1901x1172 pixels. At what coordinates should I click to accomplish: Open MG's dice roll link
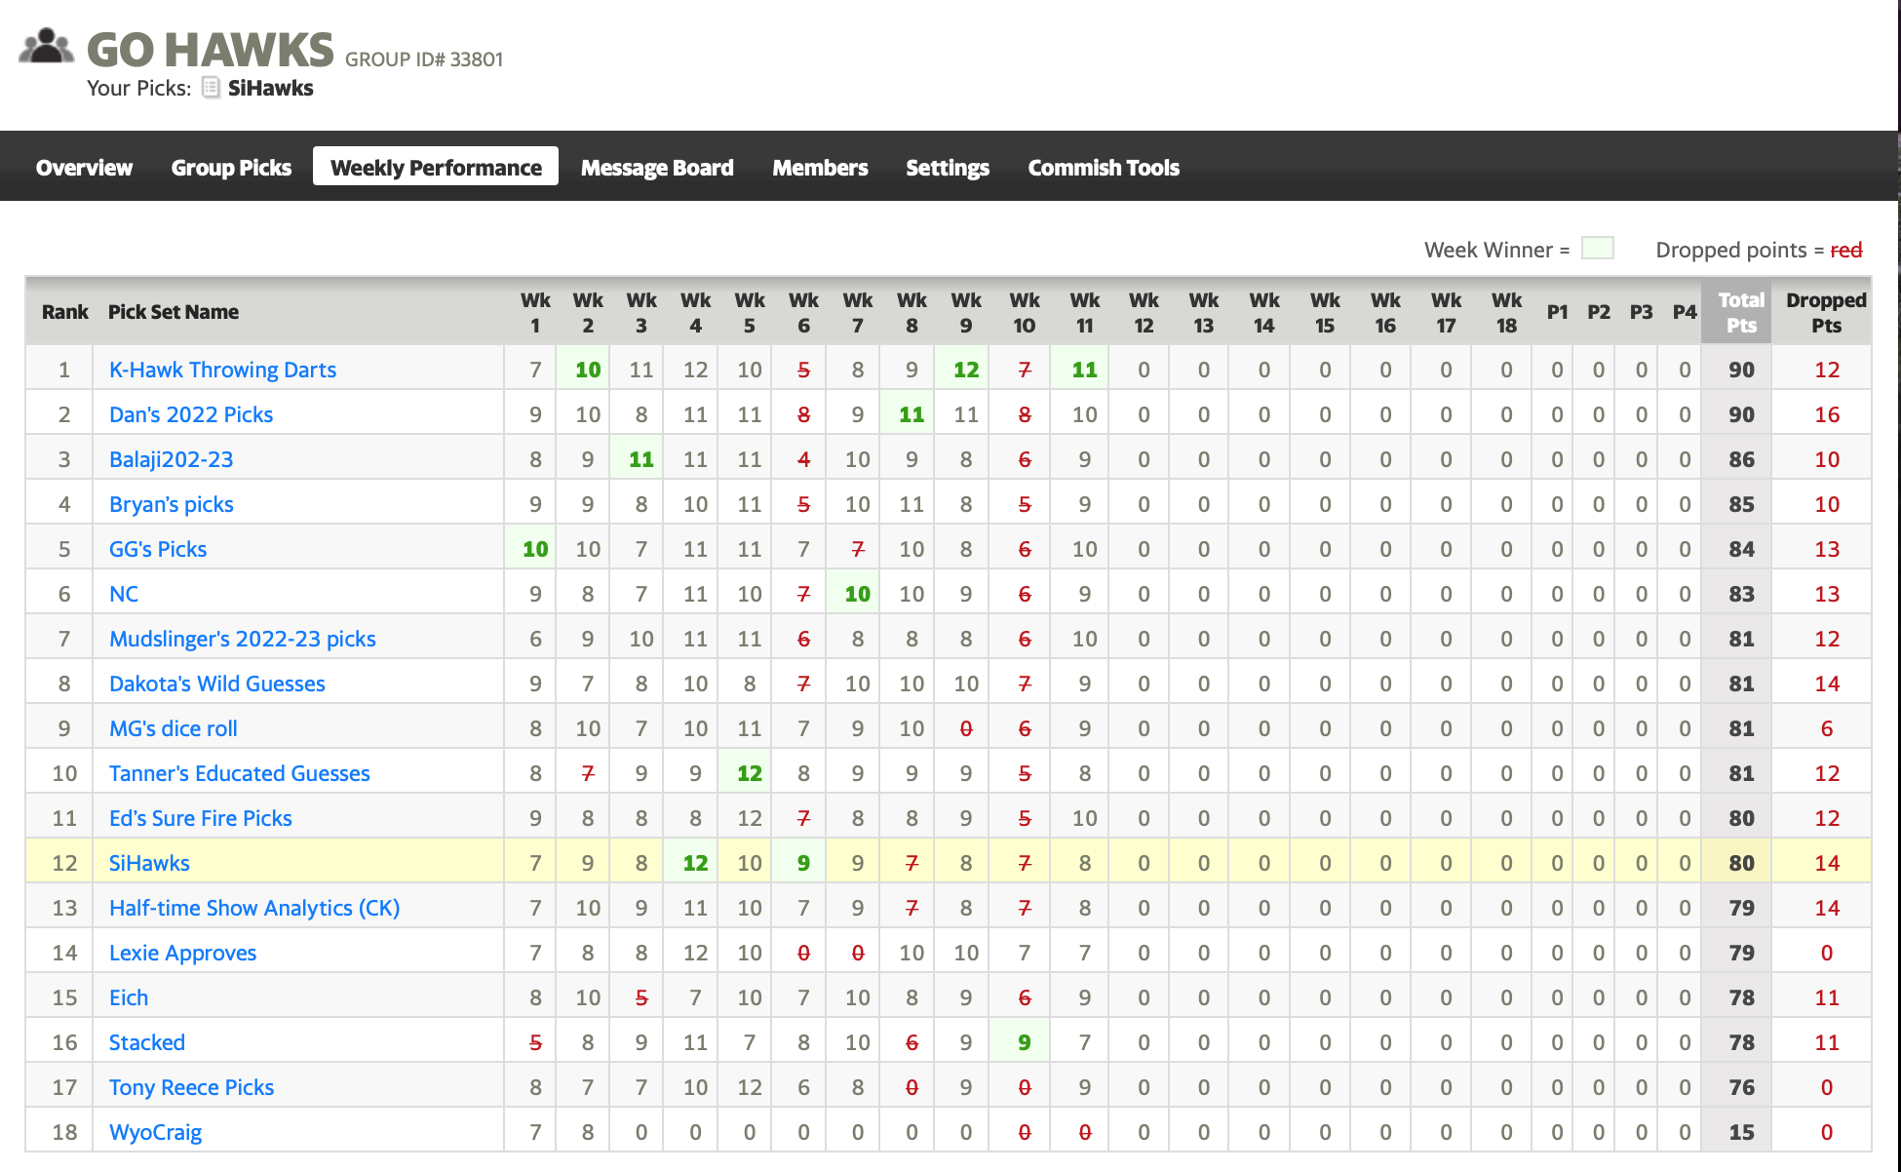click(174, 728)
